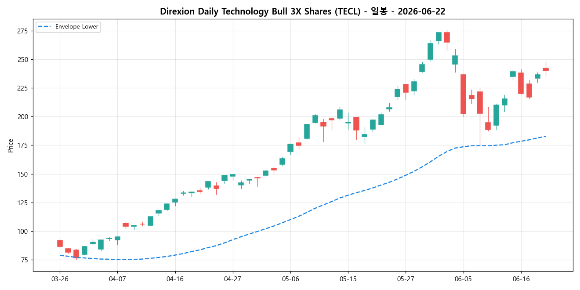Image resolution: width=580 pixels, height=290 pixels.
Task: Click the first red candle at 03-26
Action: (x=60, y=243)
